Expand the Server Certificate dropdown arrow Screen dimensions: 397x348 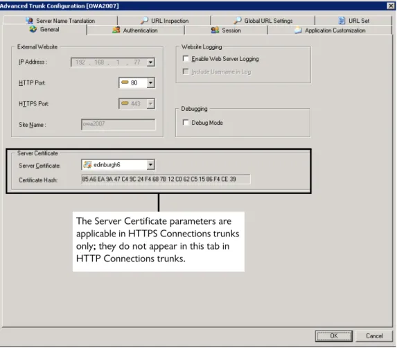pyautogui.click(x=150, y=164)
